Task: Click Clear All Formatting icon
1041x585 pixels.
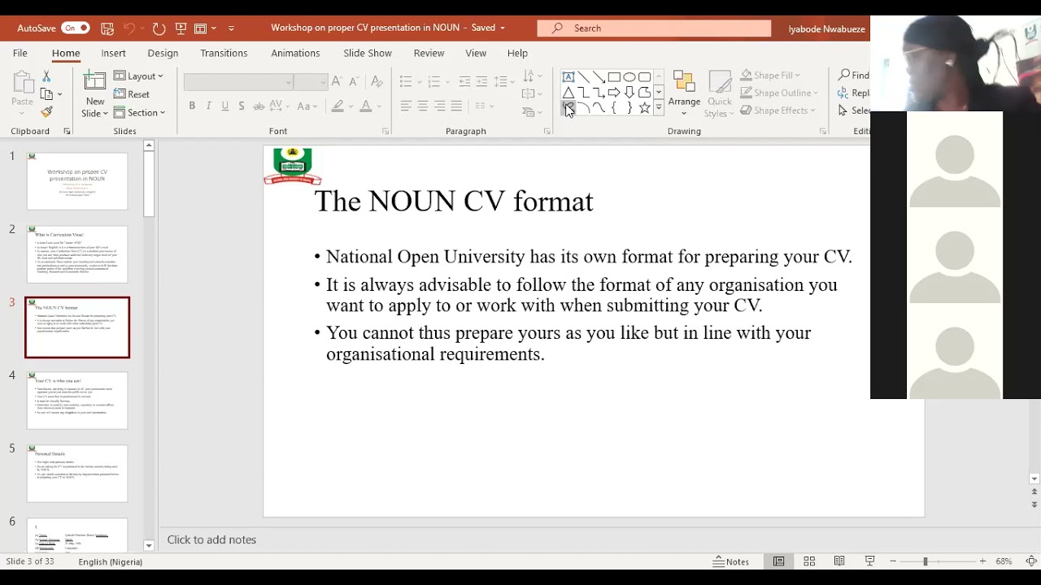Action: click(x=377, y=81)
